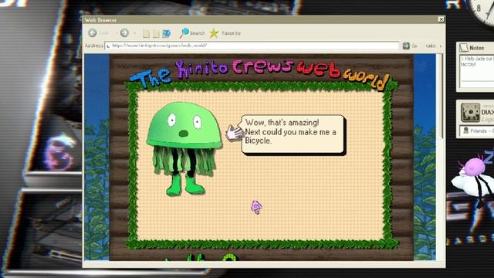
Task: Click the Friends person icon
Action: 465,131
